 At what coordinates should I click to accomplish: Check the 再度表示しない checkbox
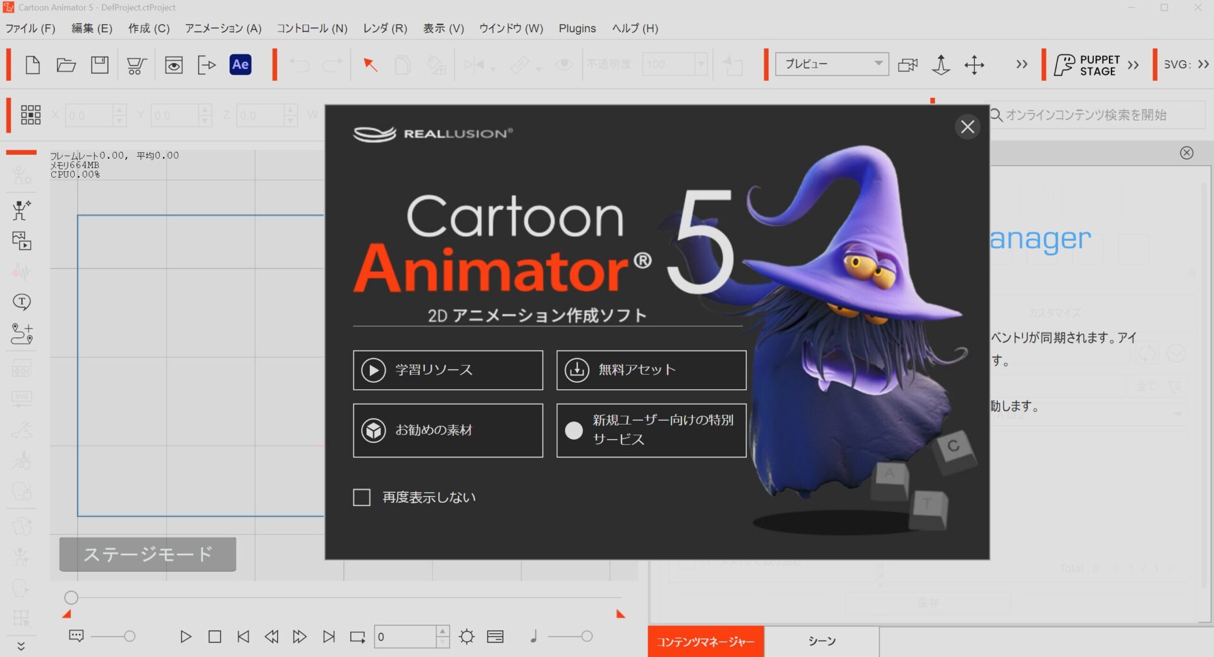tap(362, 498)
